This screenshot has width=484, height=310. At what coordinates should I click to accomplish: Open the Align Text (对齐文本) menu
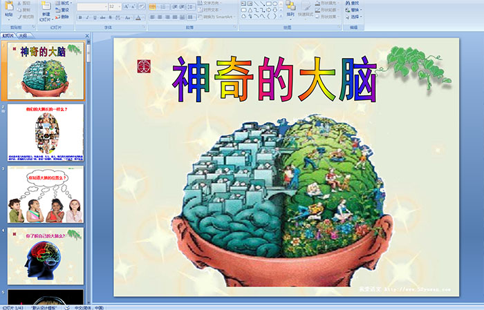pyautogui.click(x=210, y=10)
